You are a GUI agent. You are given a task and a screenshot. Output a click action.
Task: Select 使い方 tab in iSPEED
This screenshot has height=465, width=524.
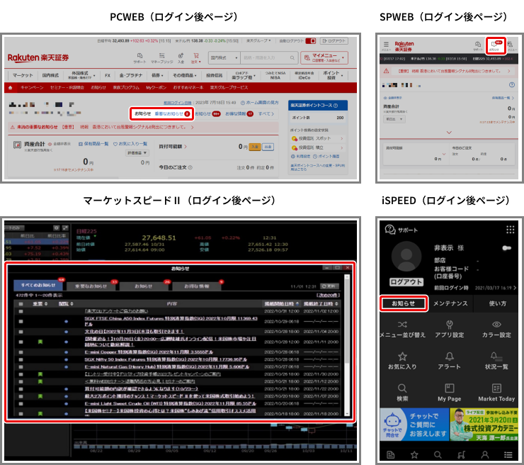[497, 303]
